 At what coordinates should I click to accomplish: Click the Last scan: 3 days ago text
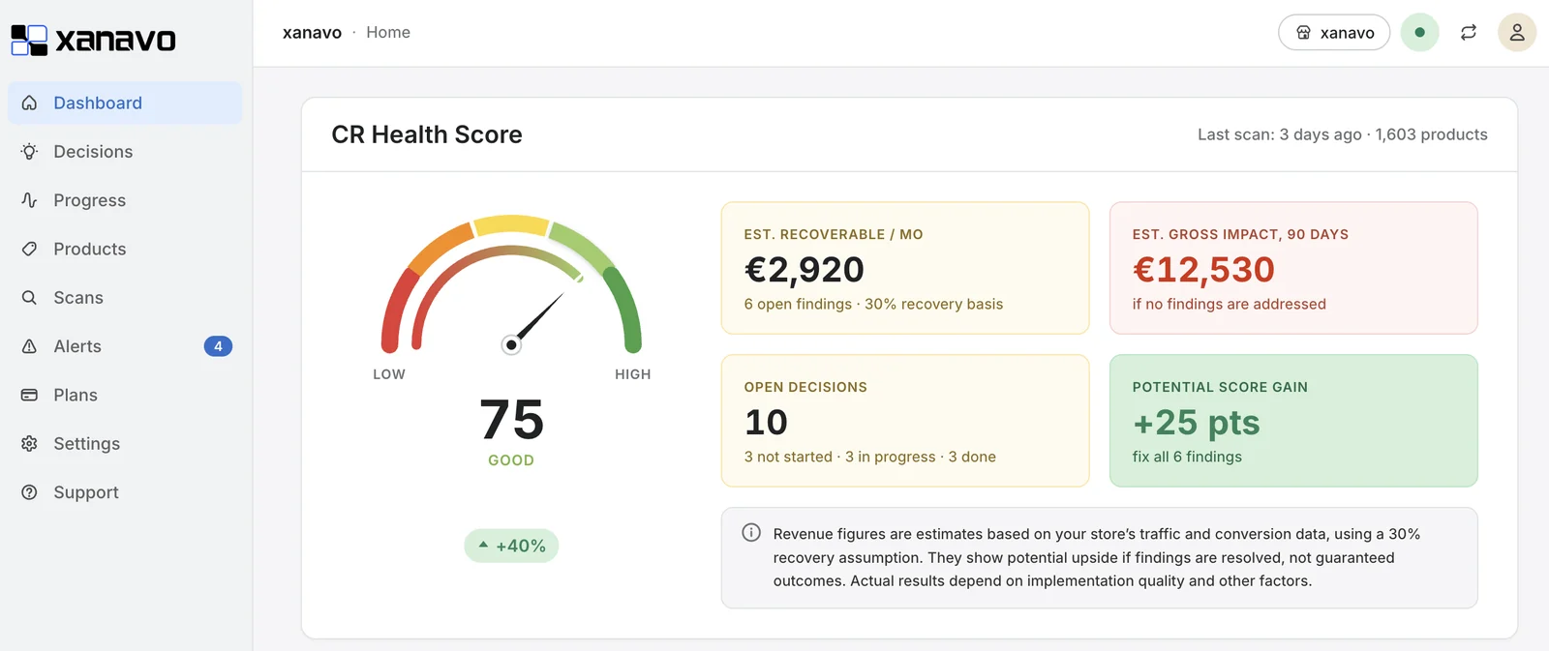point(1279,134)
